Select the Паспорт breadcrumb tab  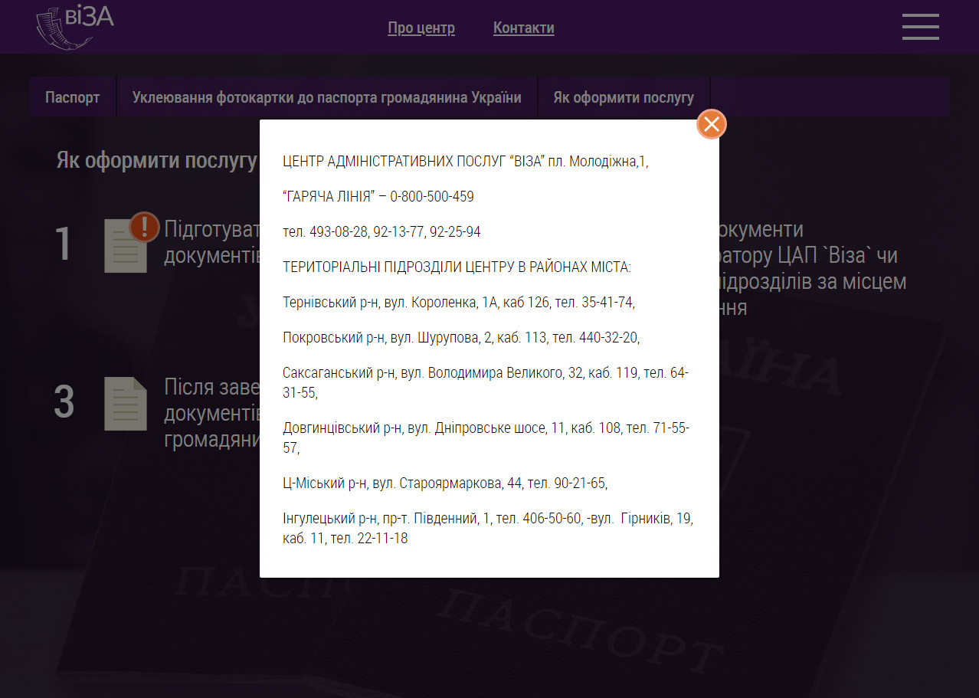coord(73,97)
